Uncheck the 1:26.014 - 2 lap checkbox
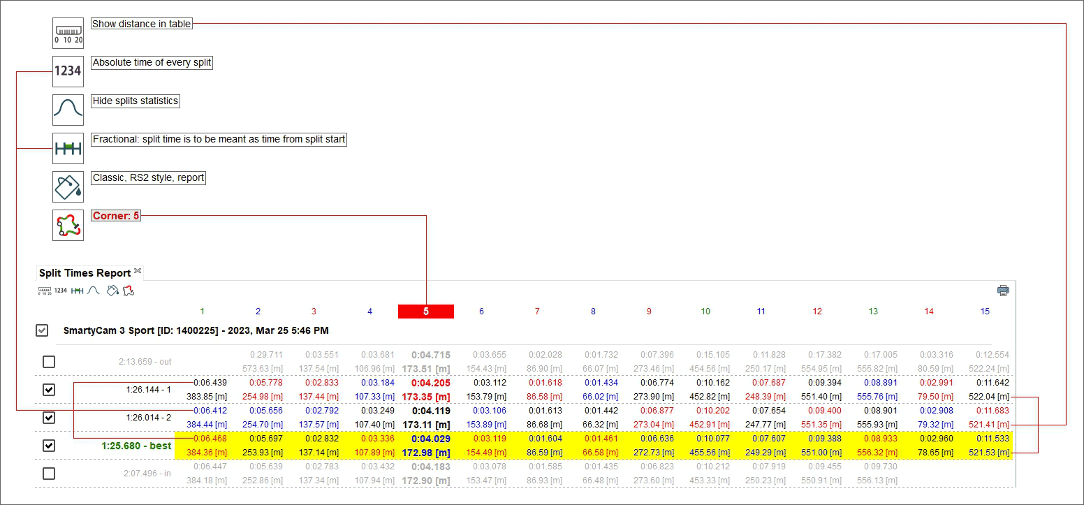Image resolution: width=1084 pixels, height=505 pixels. coord(49,418)
